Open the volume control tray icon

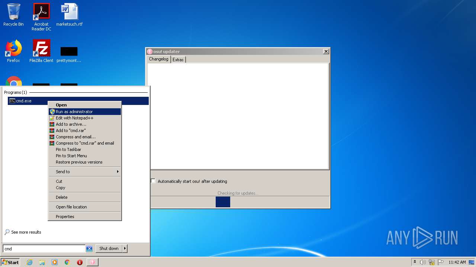click(423, 262)
